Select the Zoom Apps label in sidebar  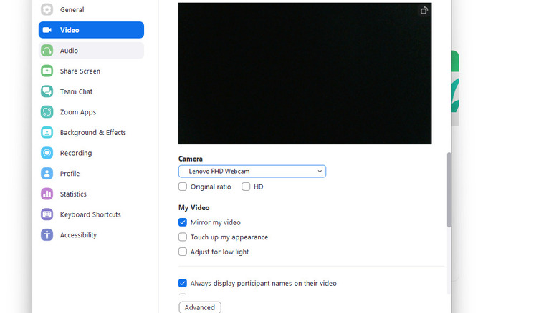tap(78, 112)
